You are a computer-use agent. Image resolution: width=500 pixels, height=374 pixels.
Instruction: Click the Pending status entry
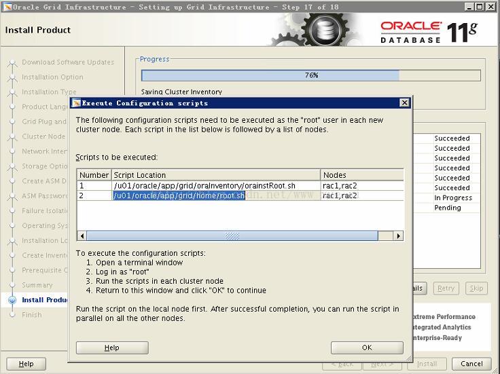448,208
